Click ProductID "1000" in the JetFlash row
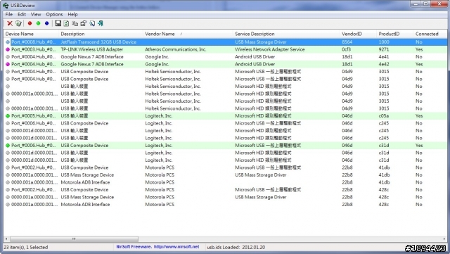 [x=384, y=42]
